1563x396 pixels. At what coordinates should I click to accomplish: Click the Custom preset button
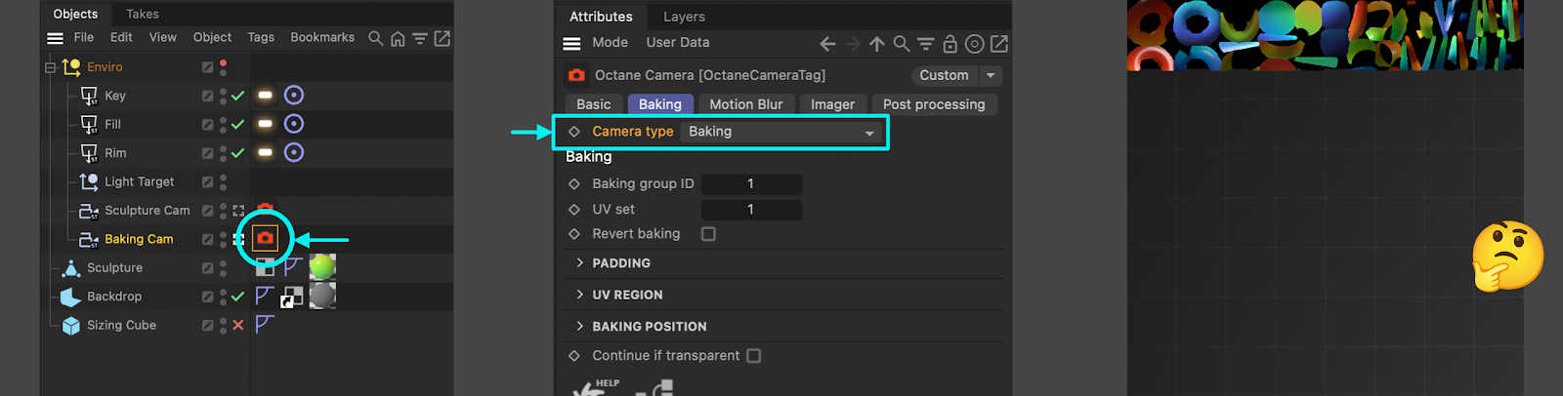[944, 75]
